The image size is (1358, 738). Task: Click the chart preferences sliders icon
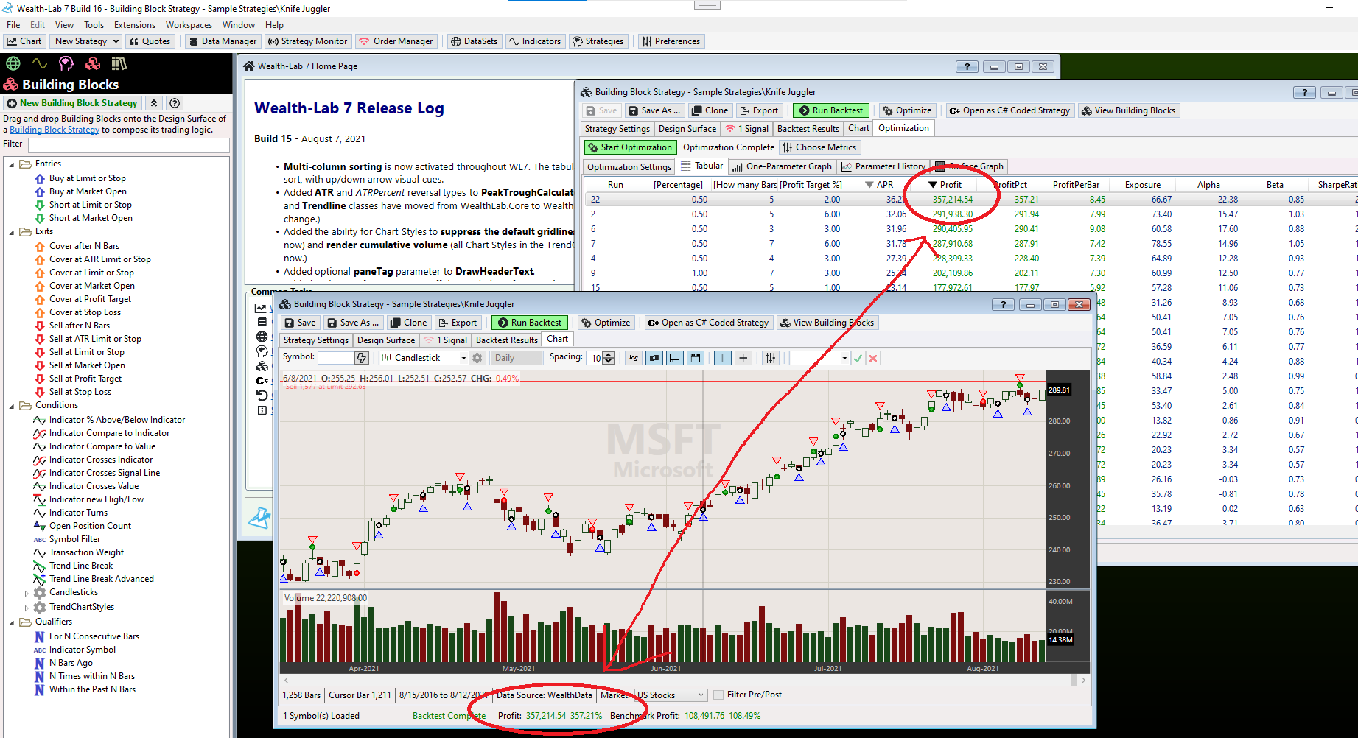point(771,358)
